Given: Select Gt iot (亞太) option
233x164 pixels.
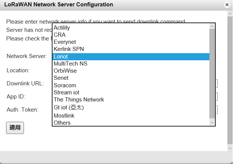Looking at the screenshot, I should coord(131,107).
